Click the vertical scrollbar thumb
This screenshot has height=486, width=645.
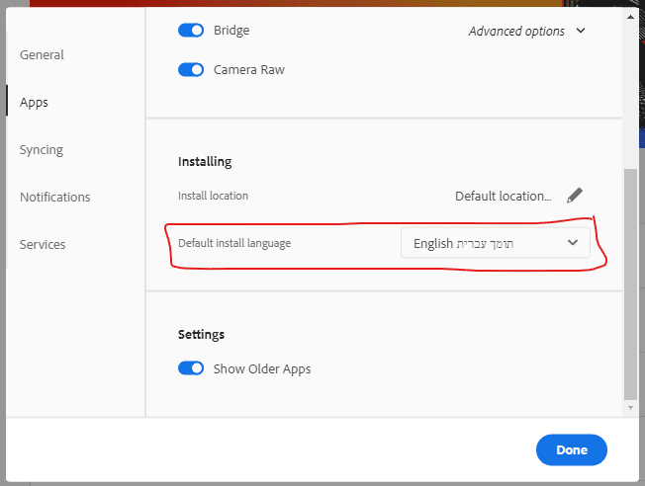tap(631, 282)
